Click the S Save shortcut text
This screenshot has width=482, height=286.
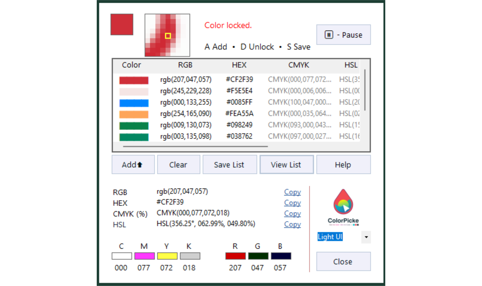299,47
